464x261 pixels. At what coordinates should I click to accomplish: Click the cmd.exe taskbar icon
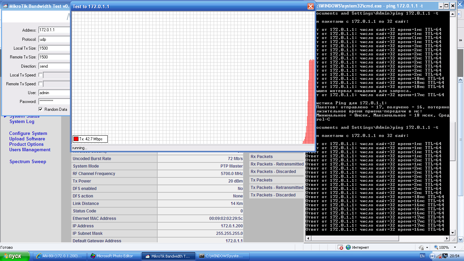pyautogui.click(x=202, y=256)
